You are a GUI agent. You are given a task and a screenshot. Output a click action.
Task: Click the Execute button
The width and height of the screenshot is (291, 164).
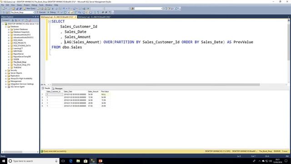[41, 12]
